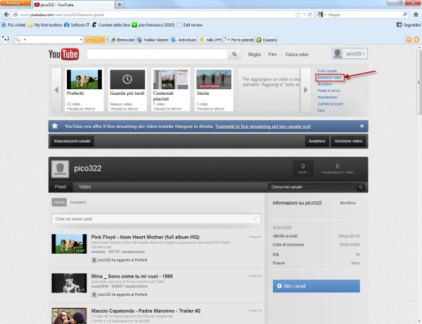Open the Film link

point(272,55)
